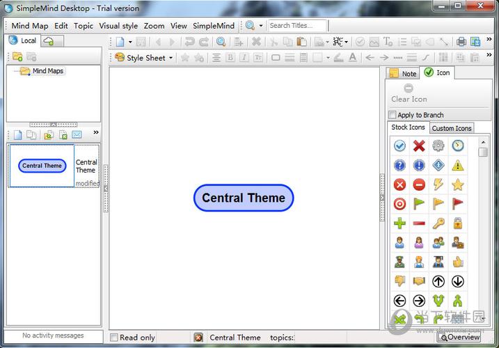This screenshot has height=348, width=499.
Task: Open the SimpleMind menu
Action: click(214, 26)
